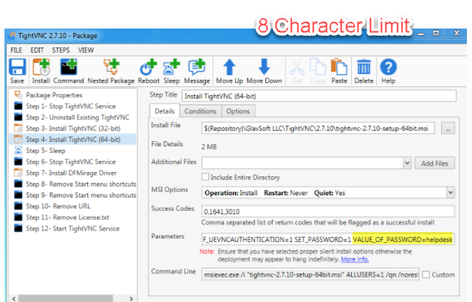
Task: Add a Sleep step from the toolbar
Action: click(172, 71)
